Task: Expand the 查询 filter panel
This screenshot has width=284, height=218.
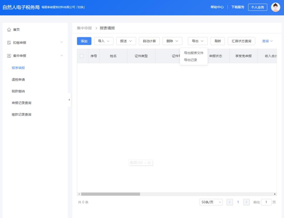Action: click(267, 41)
